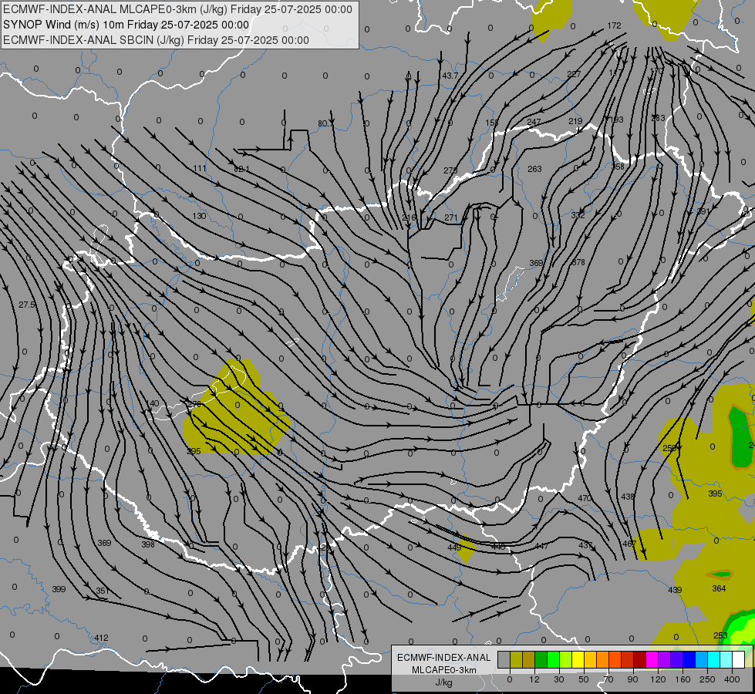Screen dimensions: 755x694
Task: Click the legend tick label 90
Action: coord(632,679)
